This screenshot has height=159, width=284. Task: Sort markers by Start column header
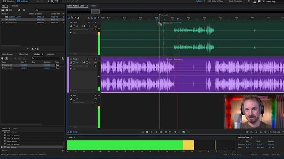pos(23,62)
